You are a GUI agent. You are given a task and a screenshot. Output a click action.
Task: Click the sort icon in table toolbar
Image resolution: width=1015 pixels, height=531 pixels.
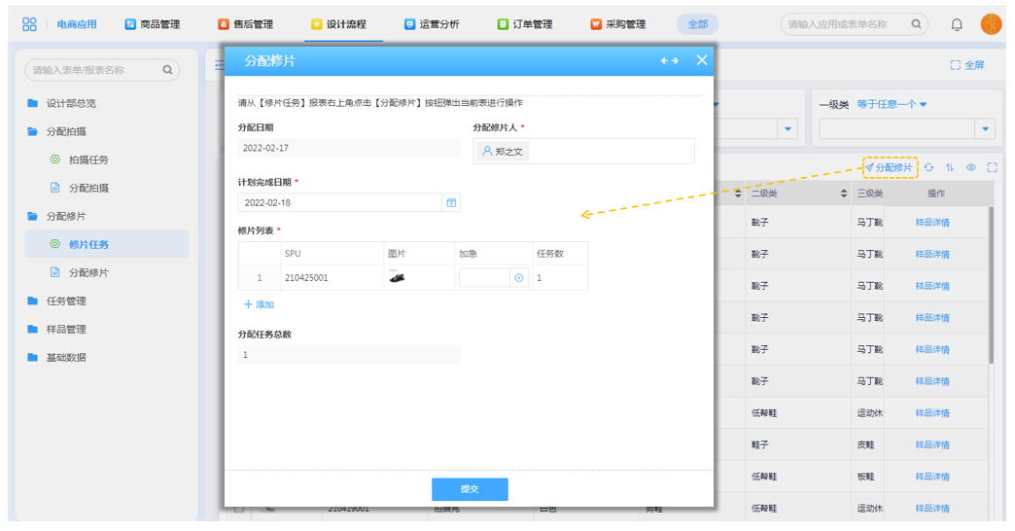(950, 168)
